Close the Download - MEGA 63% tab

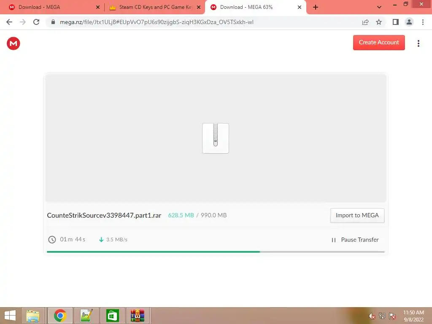click(x=300, y=8)
